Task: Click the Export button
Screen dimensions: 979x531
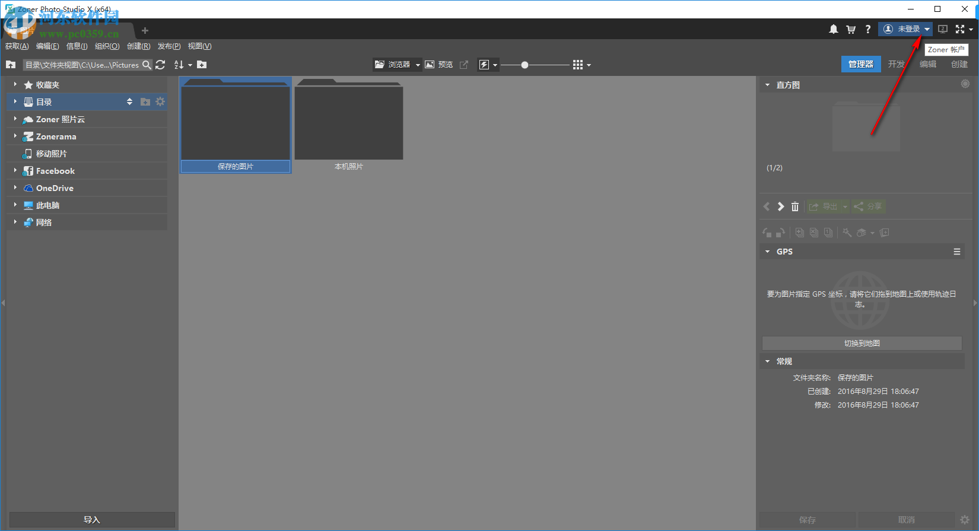Action: [x=824, y=206]
